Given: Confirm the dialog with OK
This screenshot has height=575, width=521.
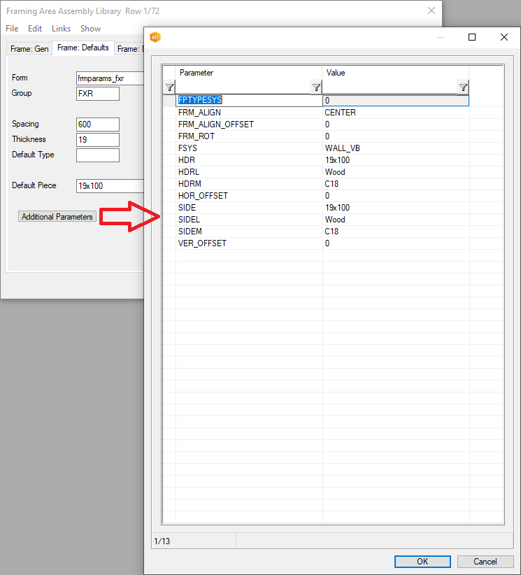Looking at the screenshot, I should tap(422, 561).
